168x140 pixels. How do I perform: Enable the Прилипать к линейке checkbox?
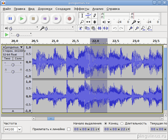69,129
